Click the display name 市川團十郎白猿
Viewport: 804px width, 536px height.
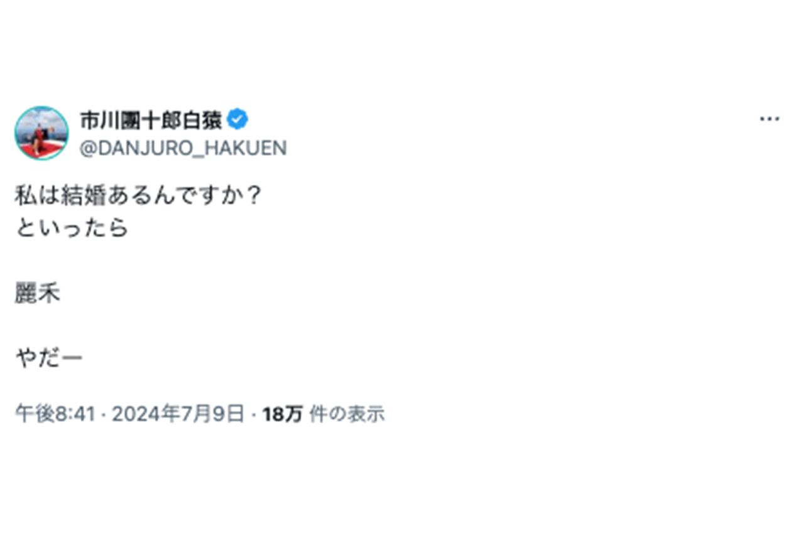point(154,118)
